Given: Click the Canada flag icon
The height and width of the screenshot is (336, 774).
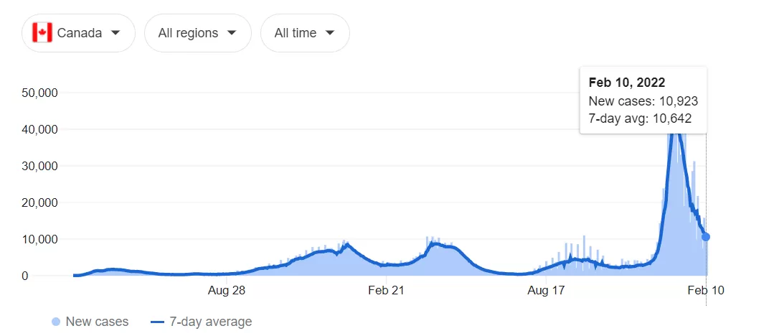Looking at the screenshot, I should pyautogui.click(x=42, y=33).
